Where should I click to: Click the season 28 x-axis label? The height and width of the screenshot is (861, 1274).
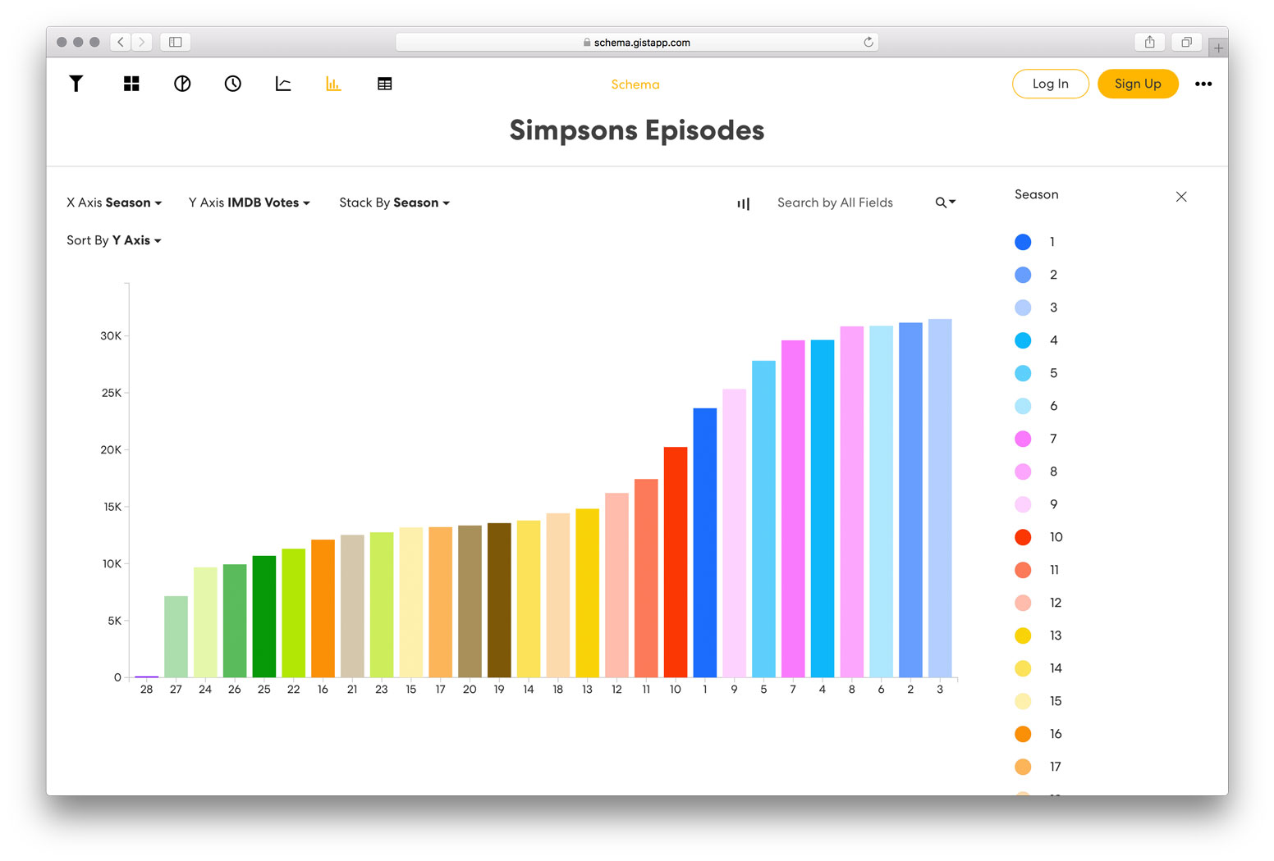pyautogui.click(x=146, y=690)
